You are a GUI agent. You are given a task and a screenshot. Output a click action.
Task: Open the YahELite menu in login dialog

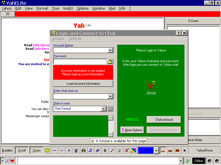tap(75, 39)
